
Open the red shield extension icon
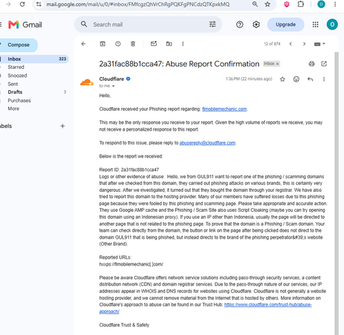(x=286, y=4)
